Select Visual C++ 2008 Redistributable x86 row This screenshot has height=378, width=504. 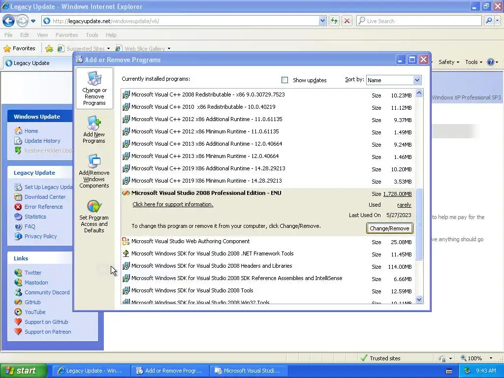click(x=268, y=95)
